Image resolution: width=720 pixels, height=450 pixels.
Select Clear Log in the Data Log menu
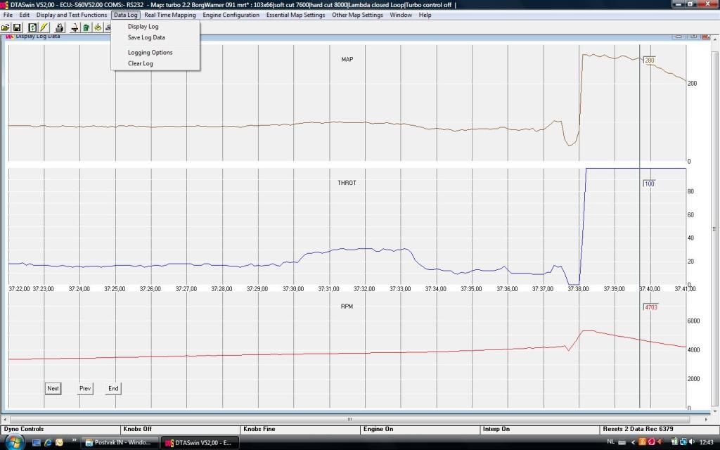[140, 63]
